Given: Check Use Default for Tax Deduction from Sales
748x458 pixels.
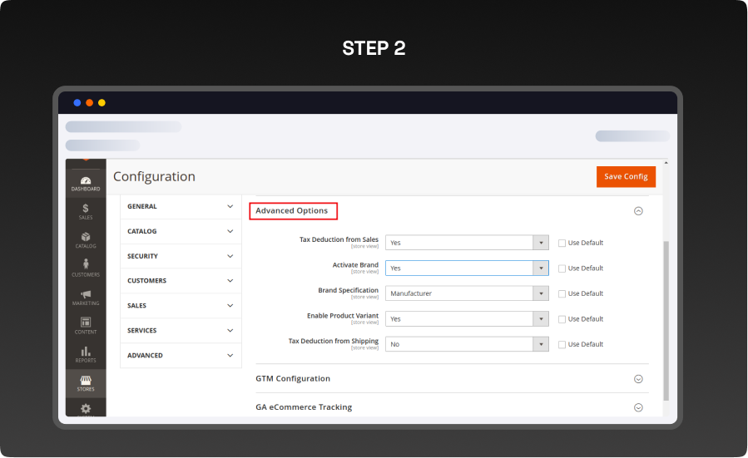Looking at the screenshot, I should (562, 243).
